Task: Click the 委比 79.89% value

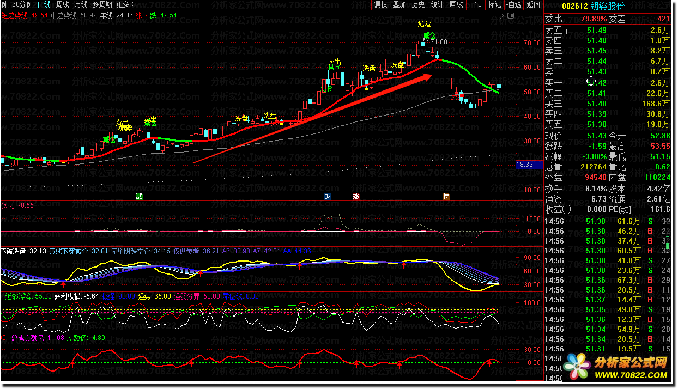Action: (x=594, y=19)
